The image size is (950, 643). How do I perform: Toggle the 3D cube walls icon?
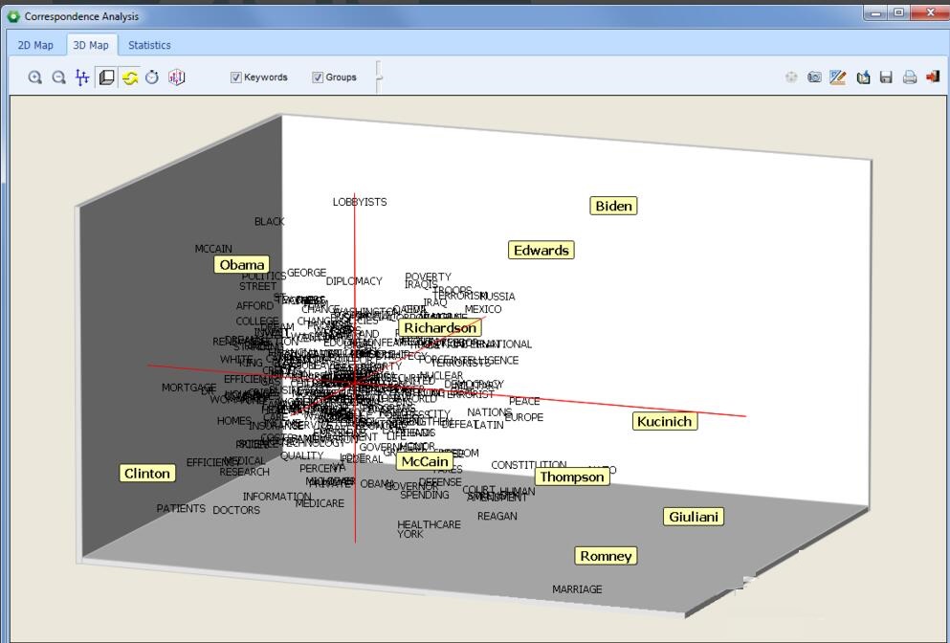106,77
